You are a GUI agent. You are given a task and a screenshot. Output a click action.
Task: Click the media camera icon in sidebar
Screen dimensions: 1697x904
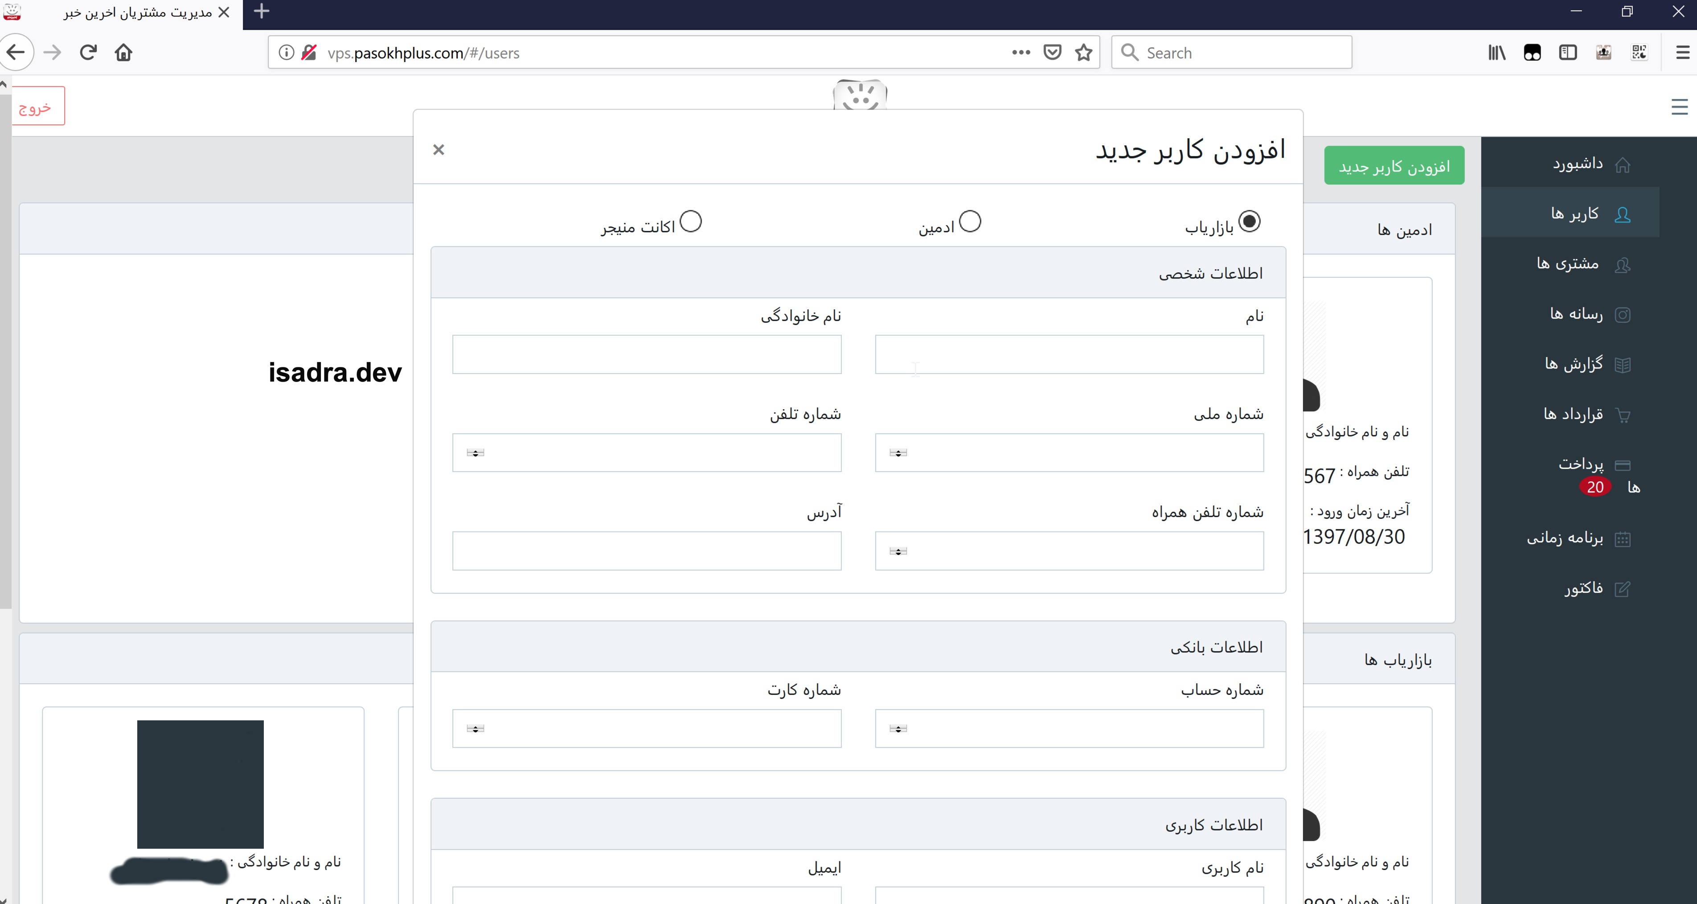click(x=1623, y=315)
